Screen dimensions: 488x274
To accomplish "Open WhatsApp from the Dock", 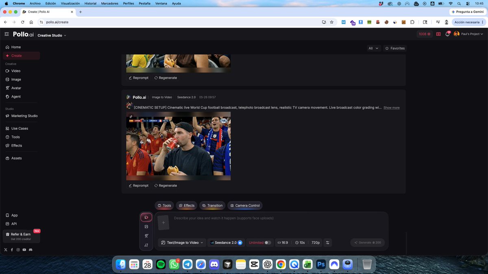I will pyautogui.click(x=174, y=264).
